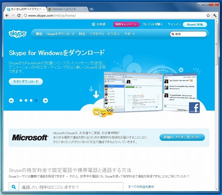Click the Skypeの格安料金で固定電話 heading text

coord(70,170)
